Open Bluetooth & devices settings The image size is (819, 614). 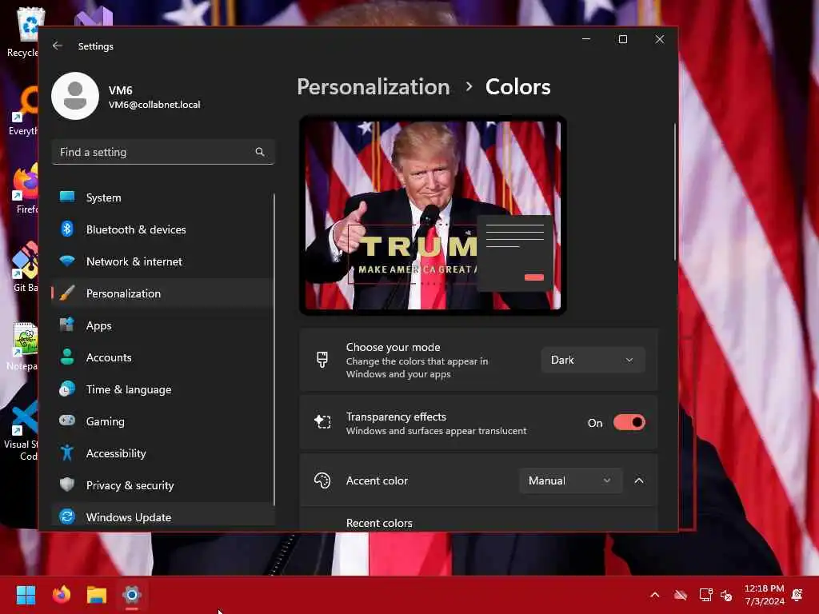(x=162, y=229)
